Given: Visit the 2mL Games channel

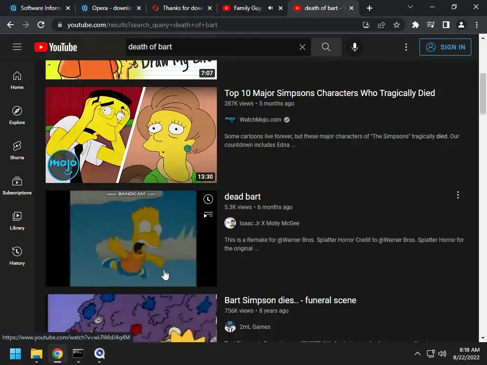Looking at the screenshot, I should [255, 327].
